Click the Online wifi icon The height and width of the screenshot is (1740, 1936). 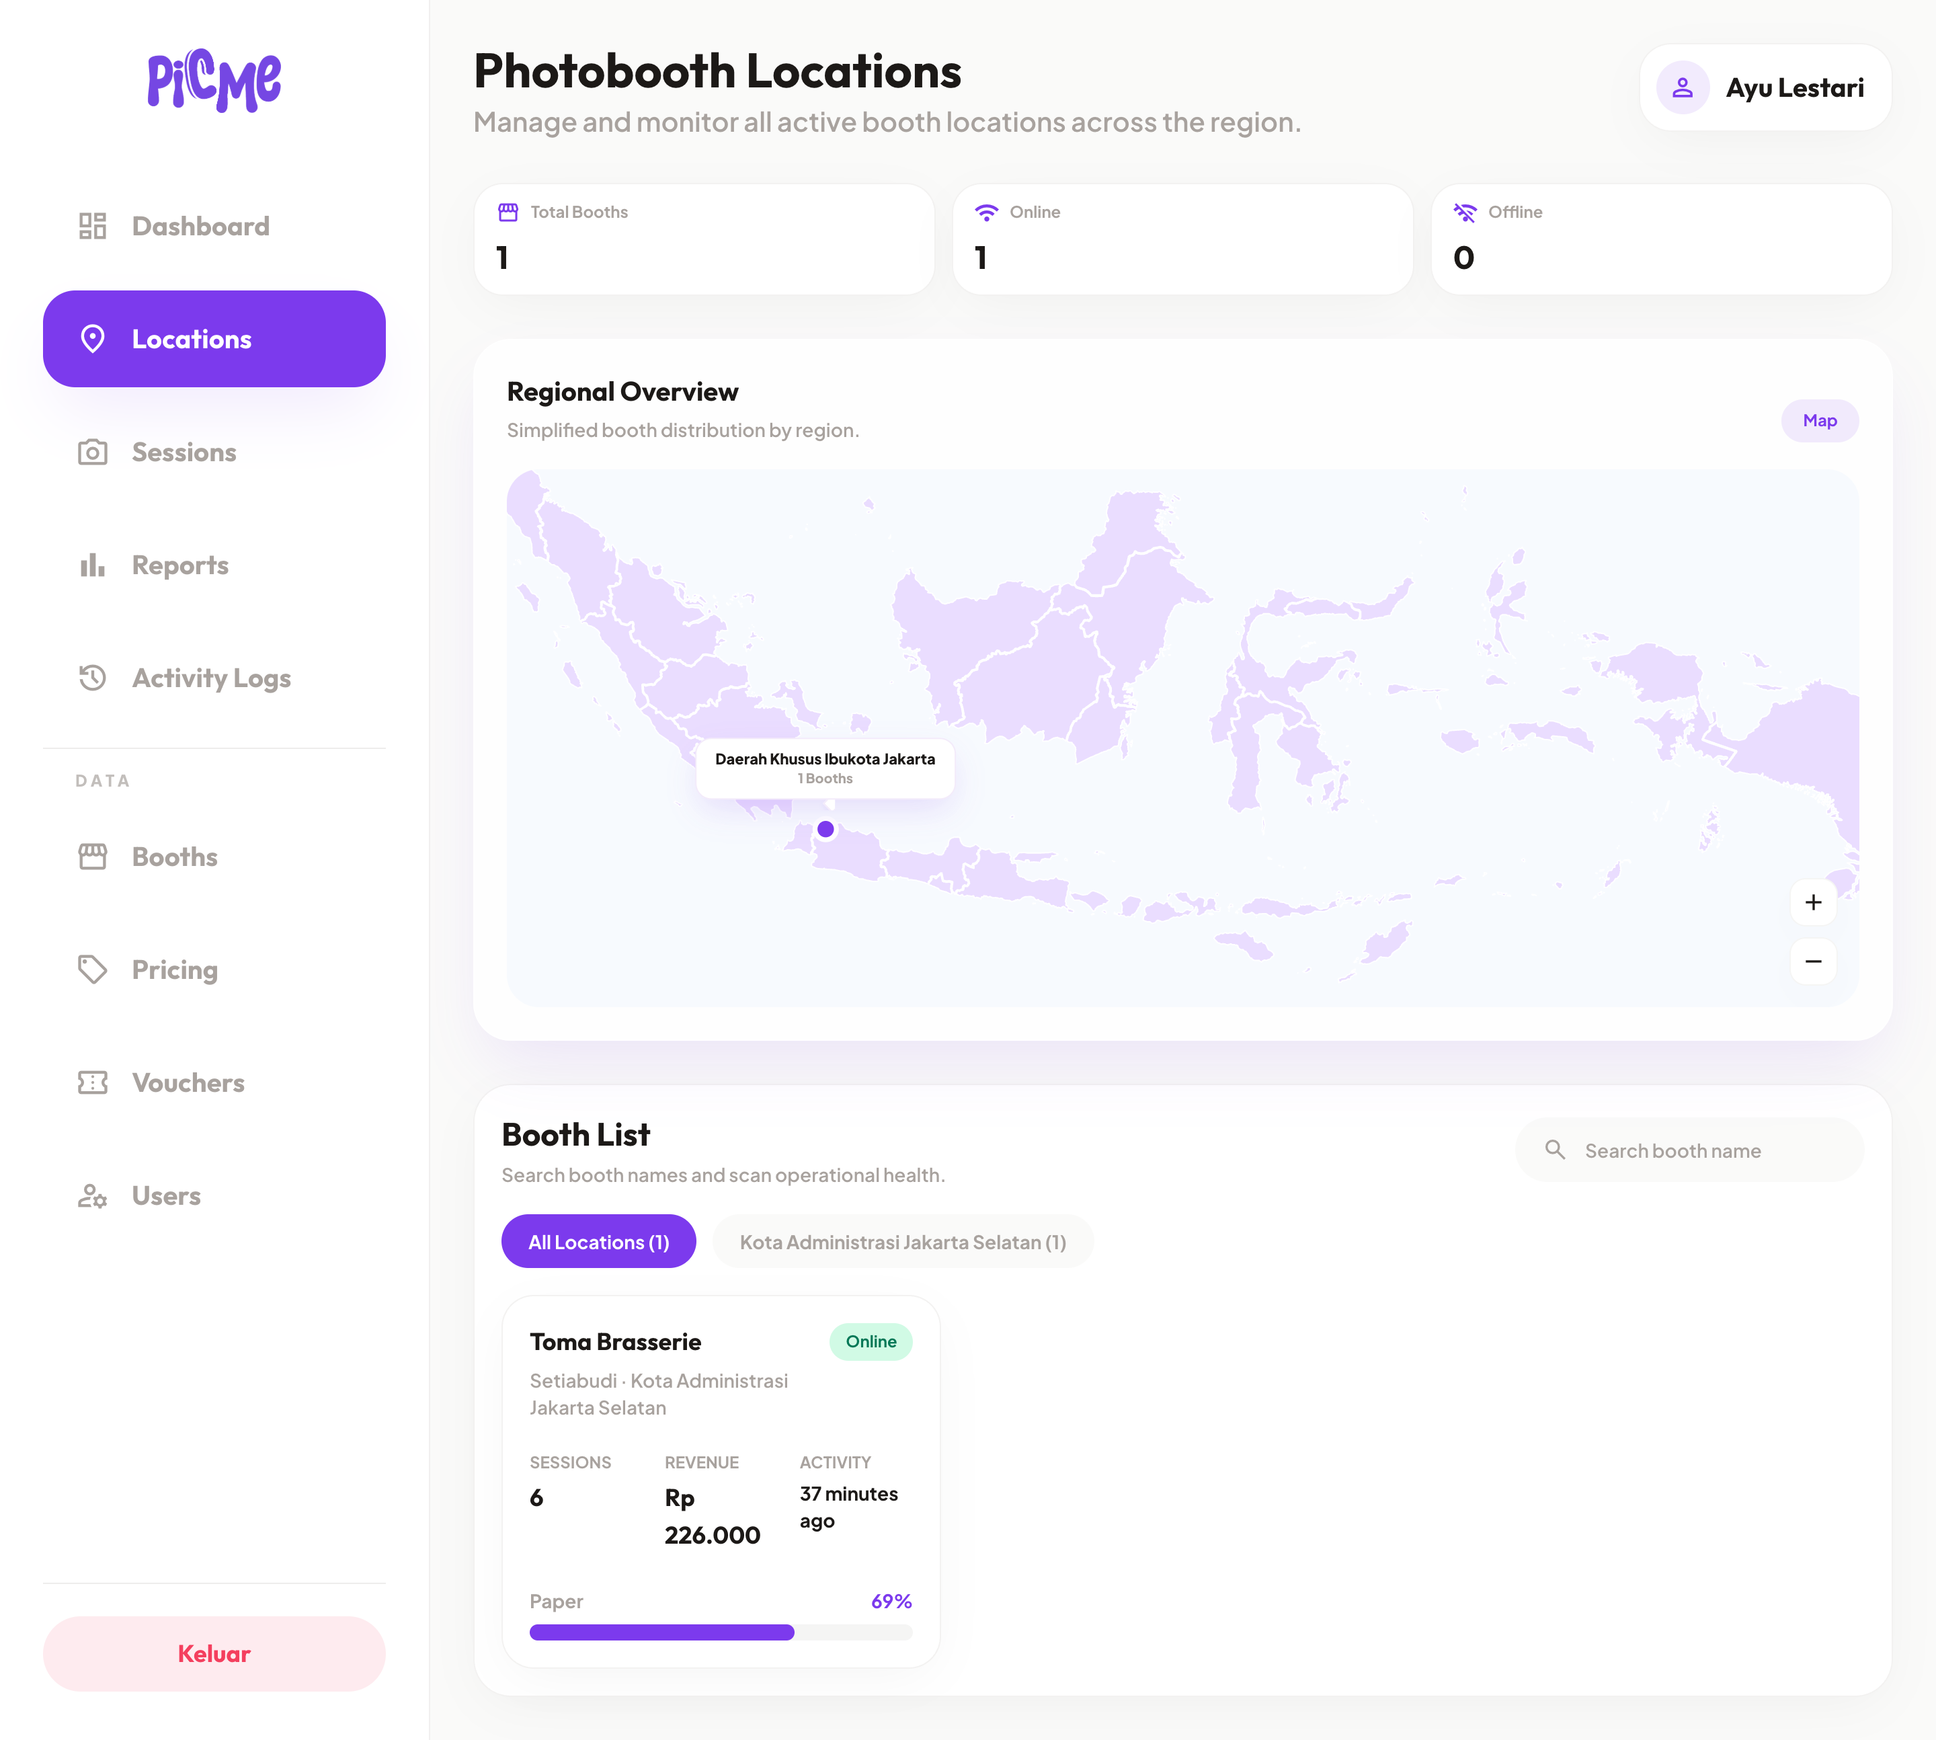tap(987, 212)
